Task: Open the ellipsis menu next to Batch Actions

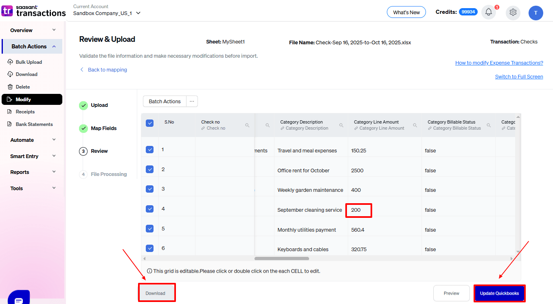Action: pyautogui.click(x=191, y=101)
